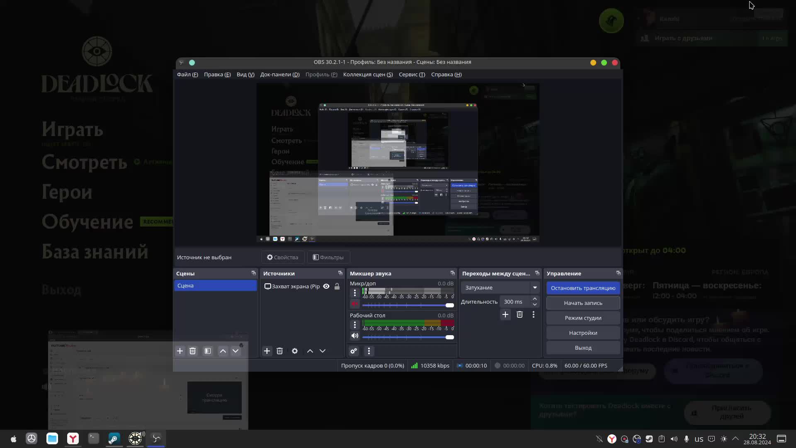Undock the Микшер звука panel
Image resolution: width=796 pixels, height=448 pixels.
pyautogui.click(x=453, y=273)
